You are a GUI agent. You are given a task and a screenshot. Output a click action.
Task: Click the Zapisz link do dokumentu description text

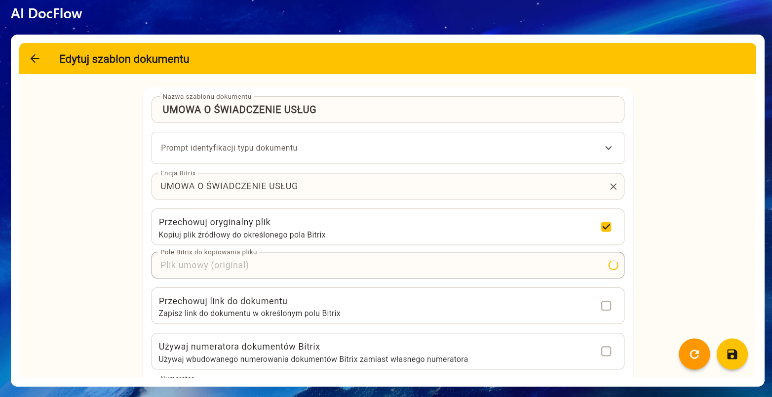(x=249, y=314)
